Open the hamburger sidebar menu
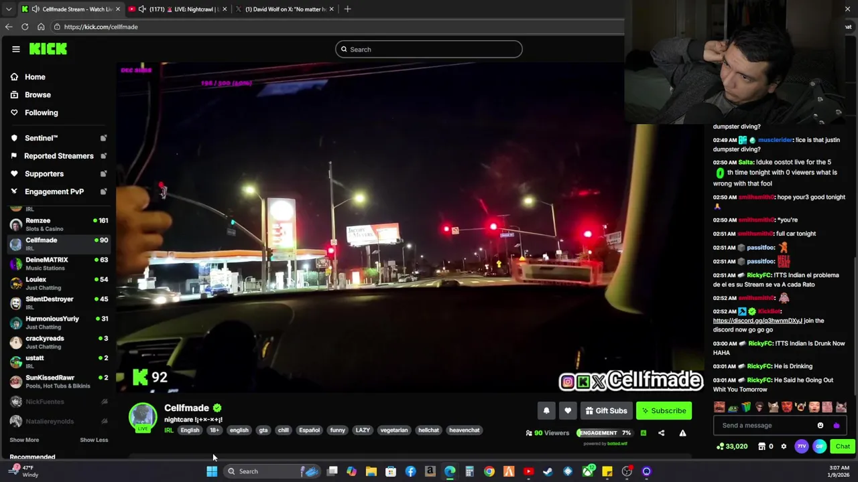The image size is (858, 482). click(x=16, y=49)
